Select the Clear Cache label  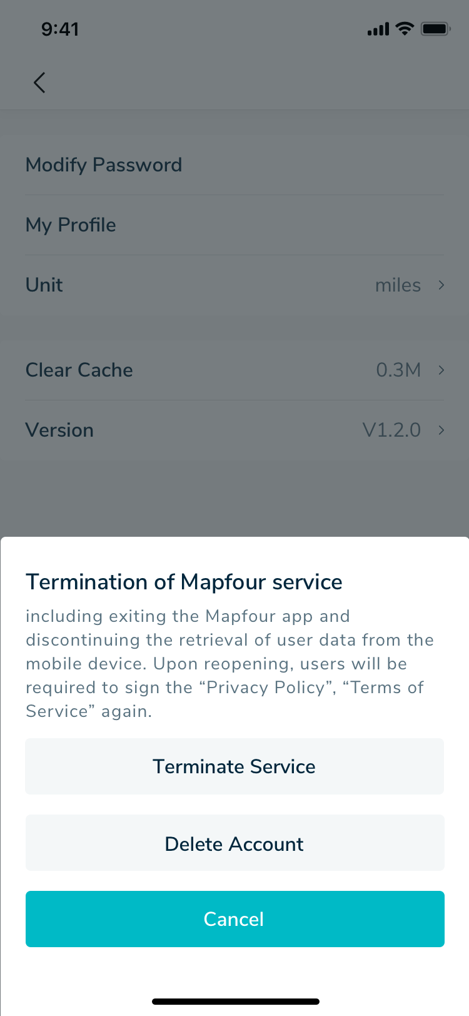click(79, 370)
